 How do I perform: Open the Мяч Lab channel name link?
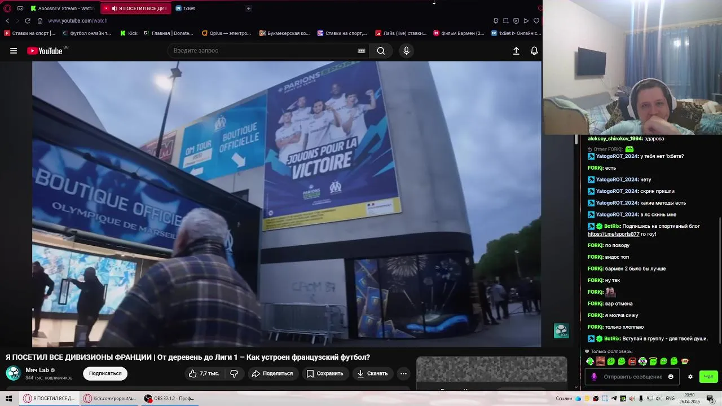pyautogui.click(x=37, y=370)
